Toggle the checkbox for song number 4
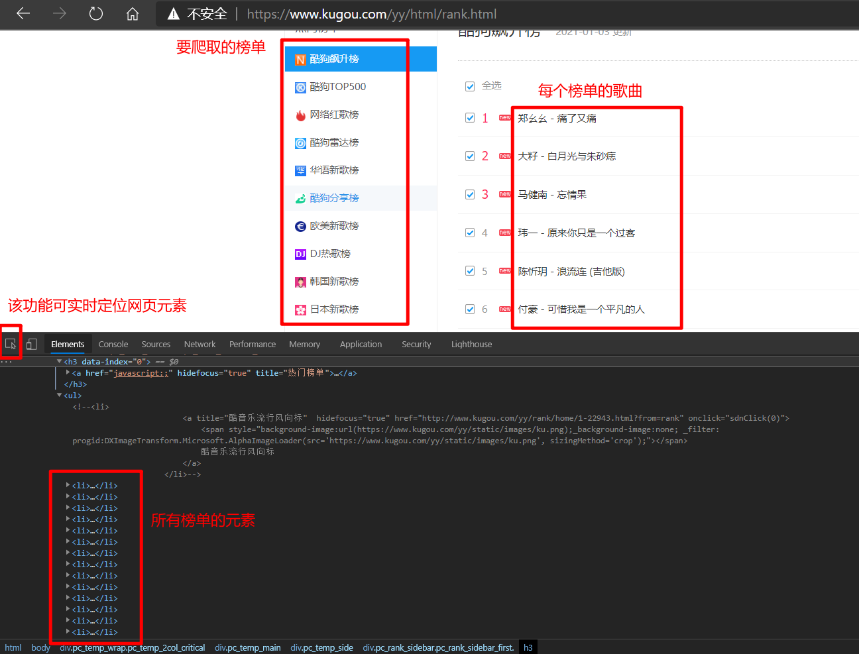Image resolution: width=859 pixels, height=654 pixels. [x=470, y=233]
